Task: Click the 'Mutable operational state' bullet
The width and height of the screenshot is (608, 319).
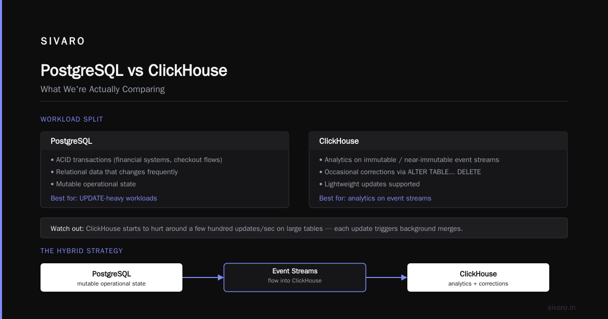Action: click(x=93, y=184)
